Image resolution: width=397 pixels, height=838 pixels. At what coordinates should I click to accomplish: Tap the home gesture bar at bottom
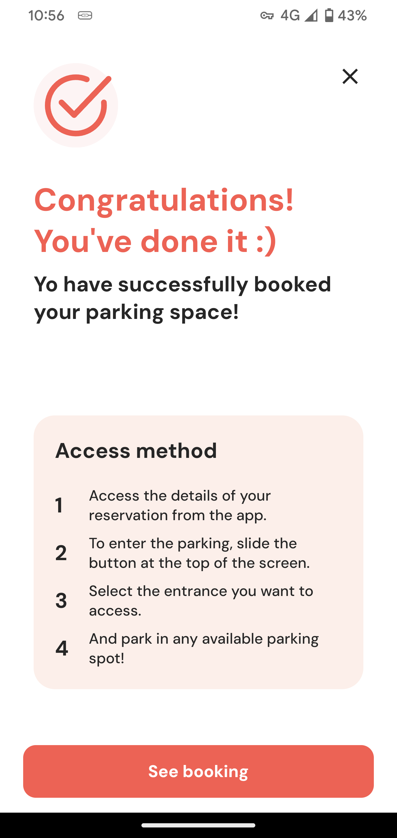point(198,825)
